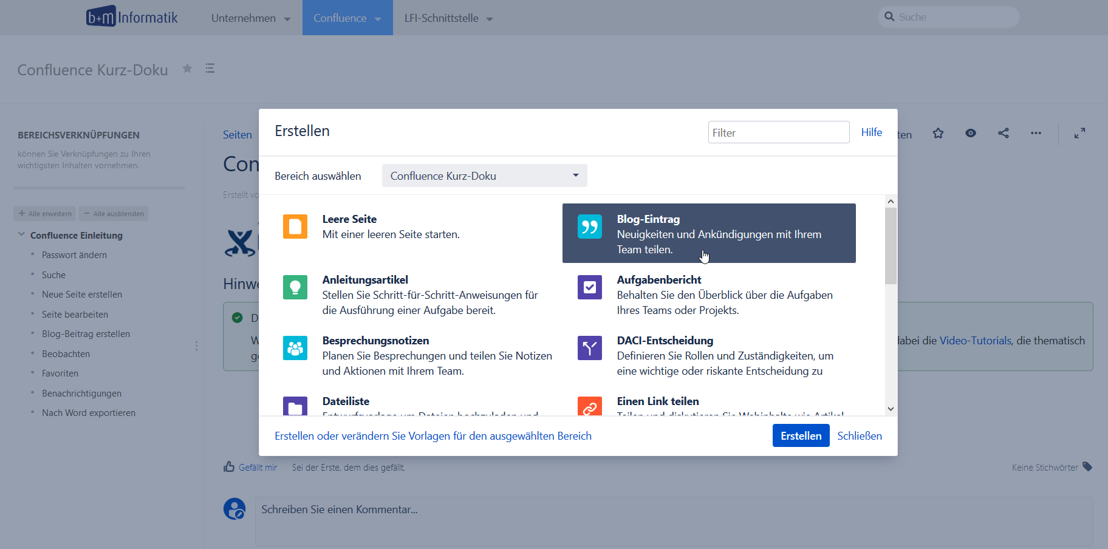The image size is (1108, 549).
Task: Select the Dateiliste folder icon
Action: pyautogui.click(x=295, y=406)
